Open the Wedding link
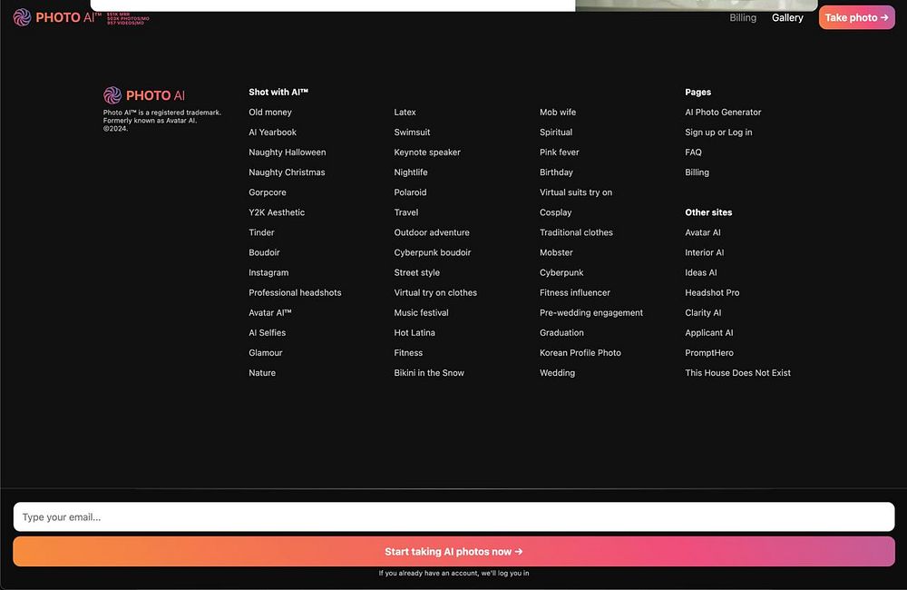The height and width of the screenshot is (590, 907). (x=557, y=373)
